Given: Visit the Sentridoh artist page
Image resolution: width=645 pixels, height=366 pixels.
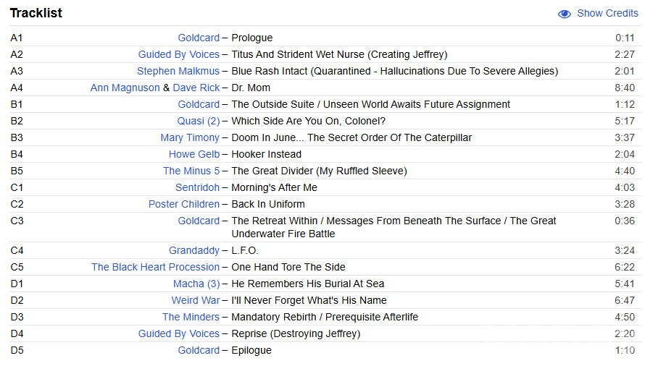Looking at the screenshot, I should [x=197, y=187].
